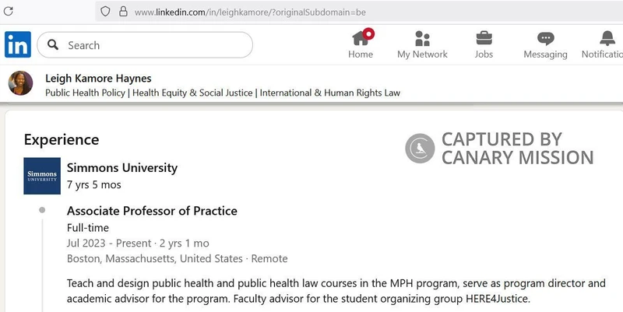Image resolution: width=623 pixels, height=312 pixels.
Task: Open My Network people icon
Action: pyautogui.click(x=422, y=38)
